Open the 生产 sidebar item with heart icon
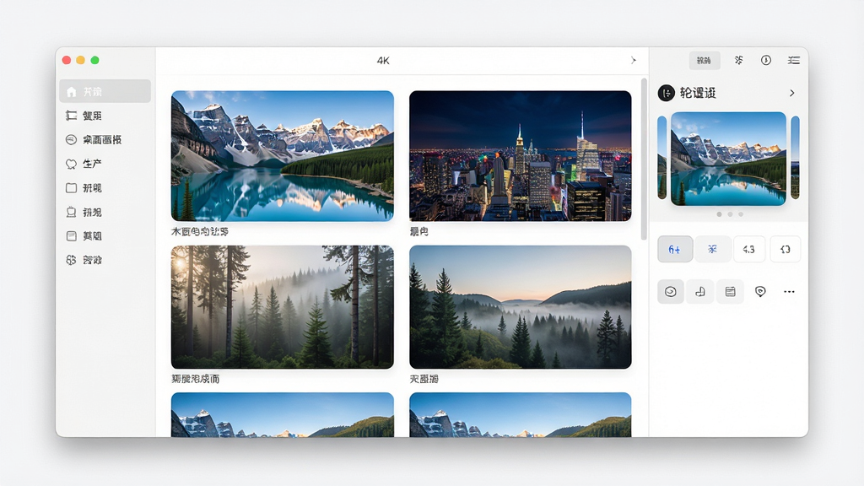The image size is (864, 486). [x=105, y=164]
